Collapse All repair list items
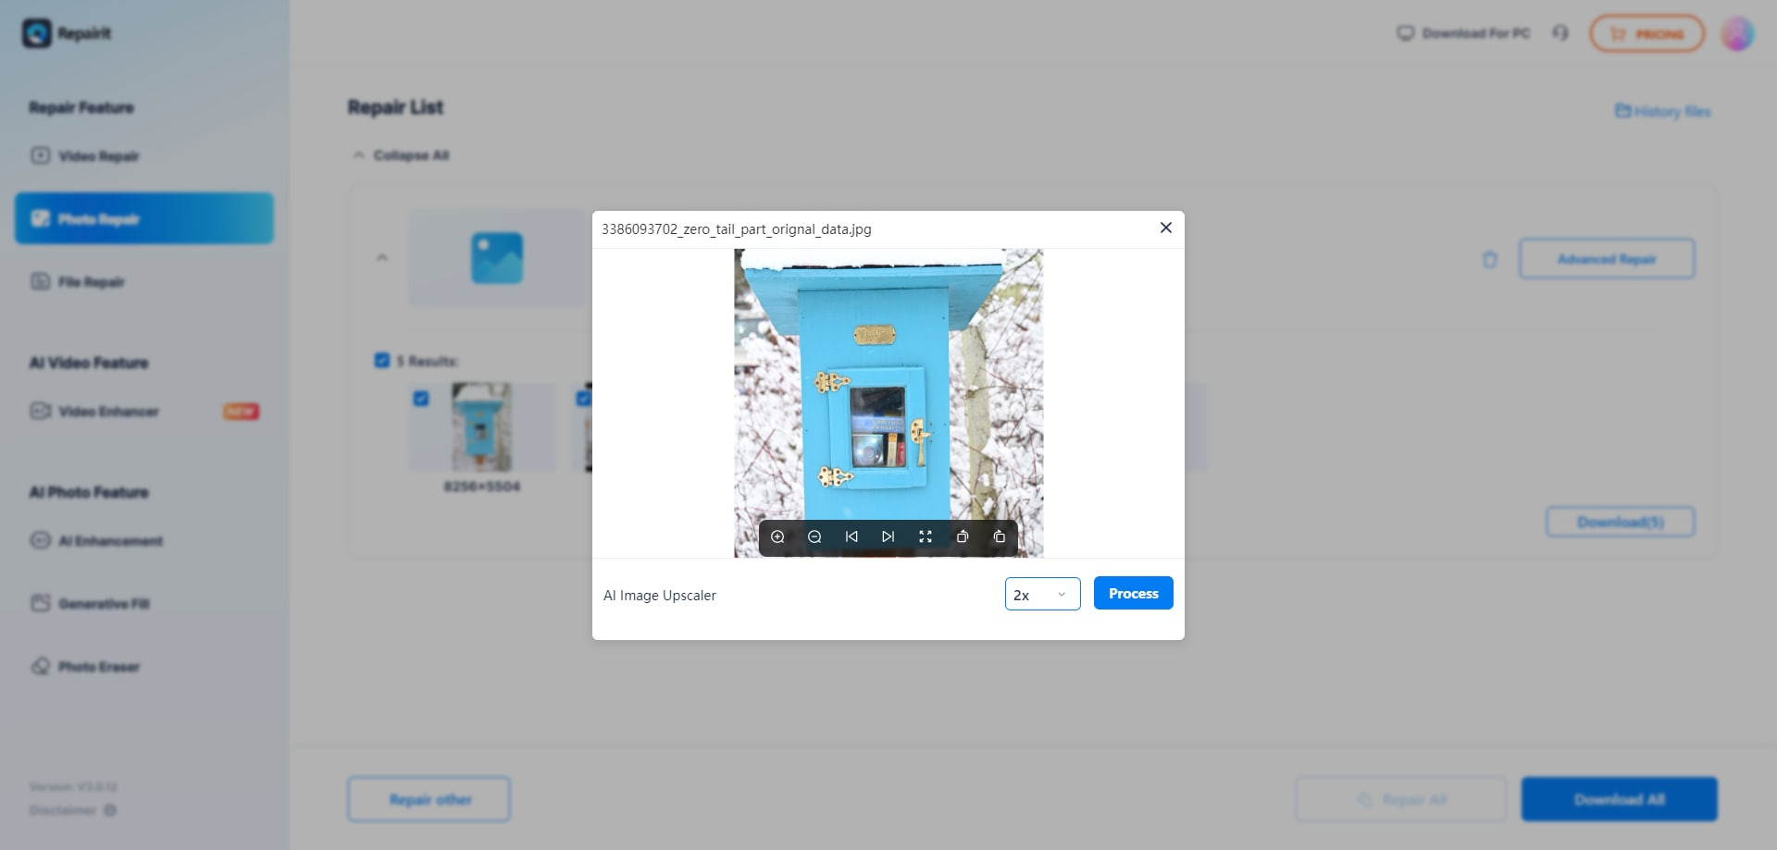Image resolution: width=1777 pixels, height=850 pixels. pos(401,155)
